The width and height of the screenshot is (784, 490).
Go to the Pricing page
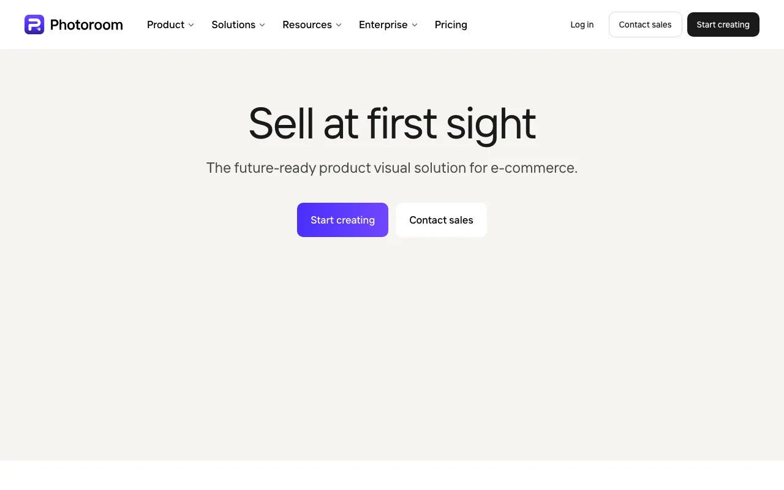[x=451, y=24]
